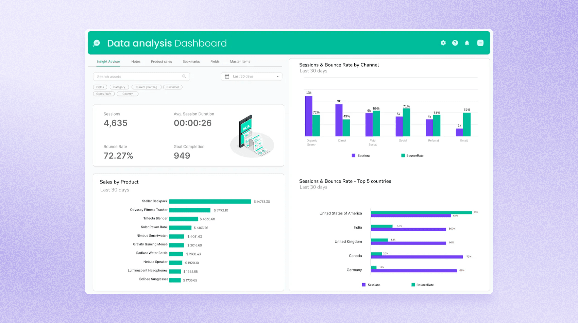Viewport: 578px width, 323px height.
Task: Switch to the Product sales tab
Action: coord(161,62)
